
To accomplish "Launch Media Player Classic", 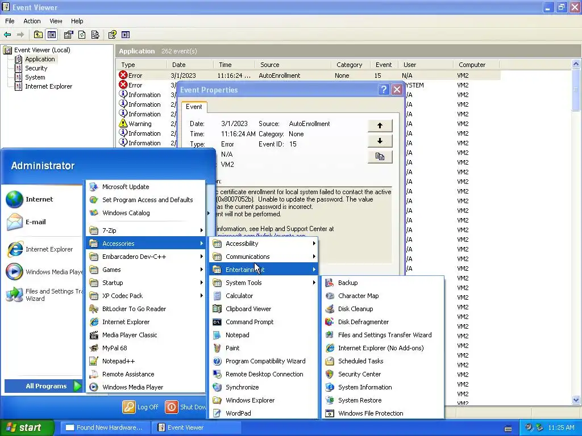I will 145,335.
